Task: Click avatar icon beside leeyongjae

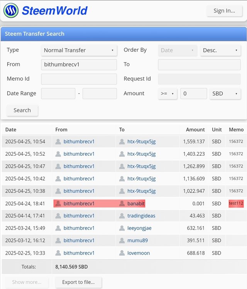Action: [122, 228]
